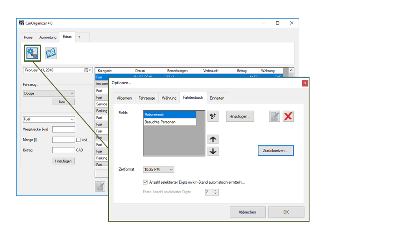Click the edit entry icon below the table

100,186
